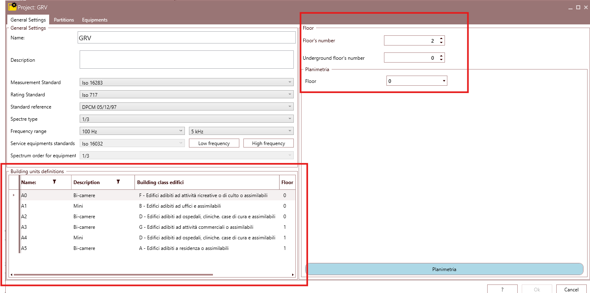Click 'G - Edifici adibiti ad attività commerciali' cell
The image size is (590, 293).
click(207, 227)
